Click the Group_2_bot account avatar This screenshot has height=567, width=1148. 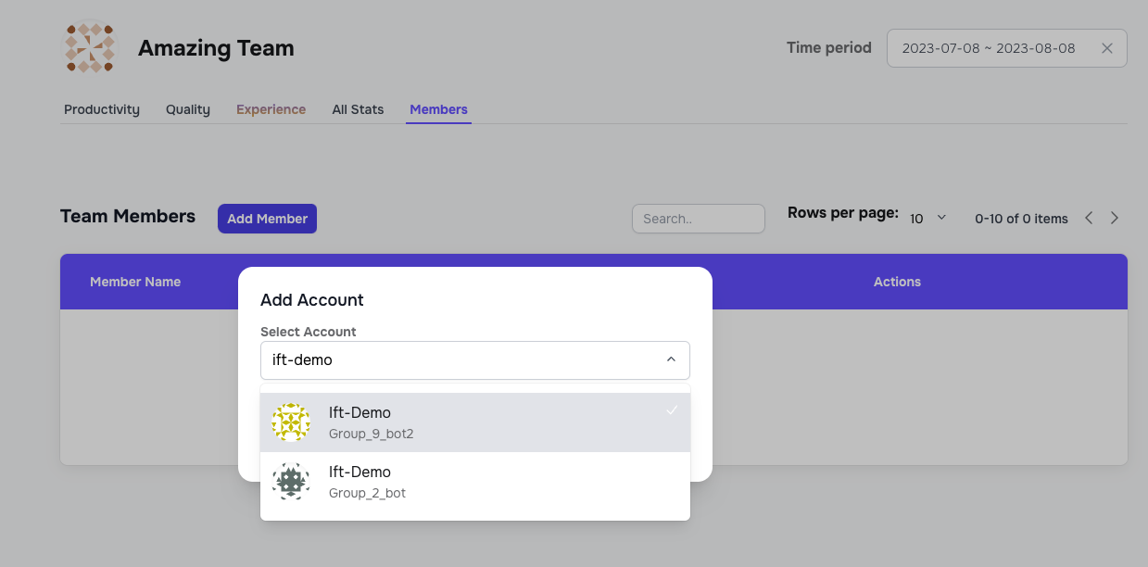pyautogui.click(x=291, y=482)
